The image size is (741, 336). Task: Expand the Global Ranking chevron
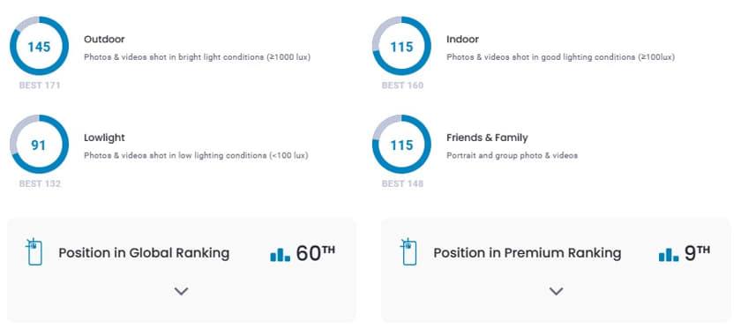point(182,291)
